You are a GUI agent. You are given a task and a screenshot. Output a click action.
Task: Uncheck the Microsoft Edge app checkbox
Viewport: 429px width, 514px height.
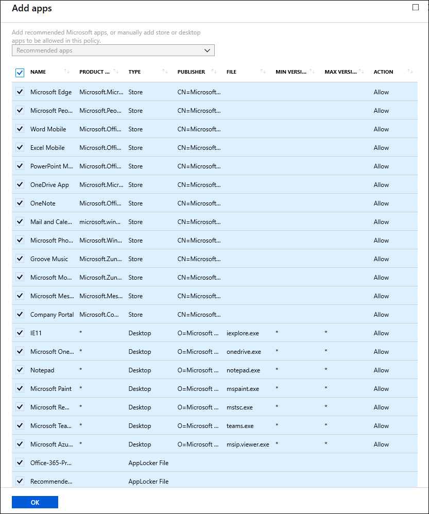tap(20, 92)
